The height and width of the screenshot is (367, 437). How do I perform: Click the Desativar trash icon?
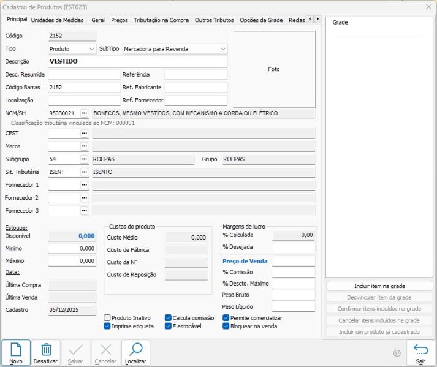(x=46, y=350)
